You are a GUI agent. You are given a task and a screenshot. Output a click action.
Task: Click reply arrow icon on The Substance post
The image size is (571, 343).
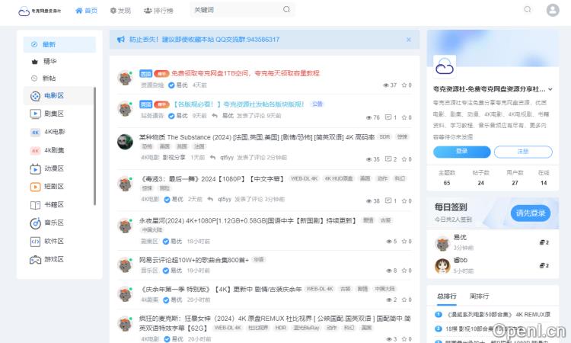pyautogui.click(x=212, y=158)
